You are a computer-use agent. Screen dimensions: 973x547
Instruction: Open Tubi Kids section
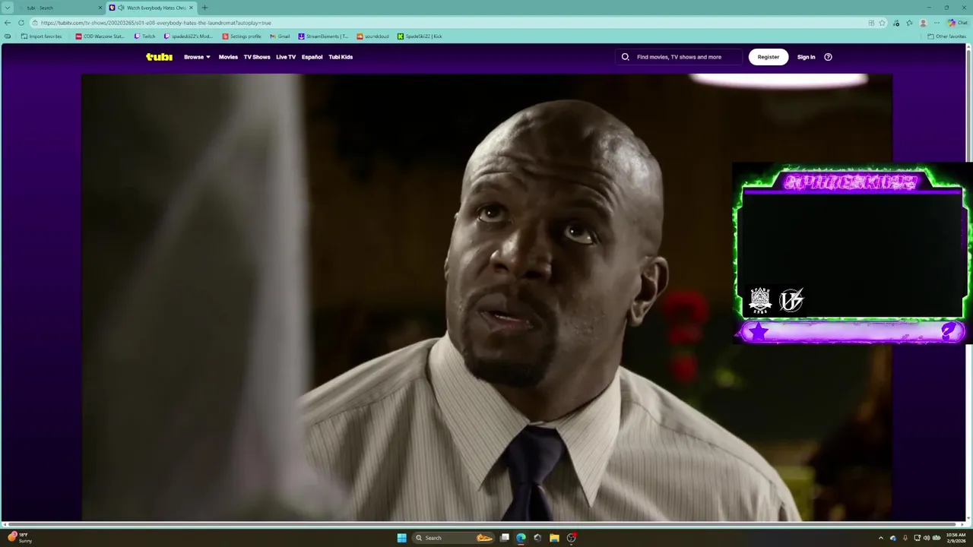click(x=341, y=57)
